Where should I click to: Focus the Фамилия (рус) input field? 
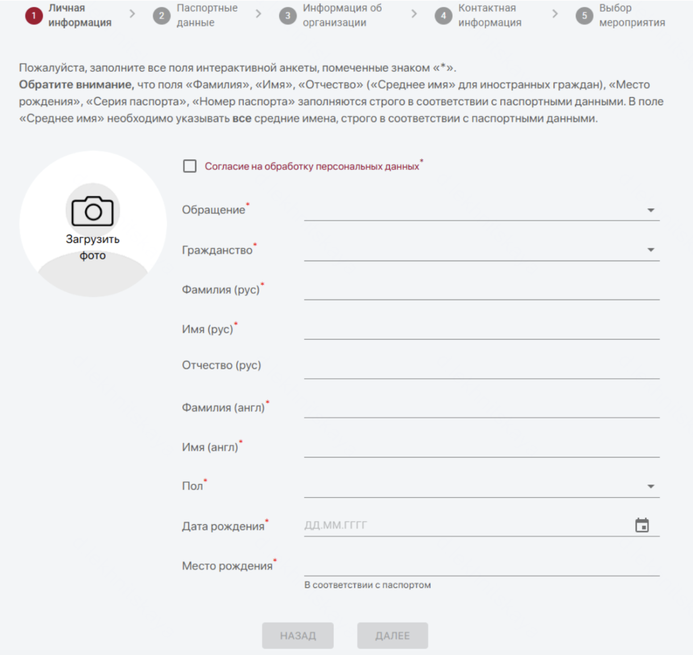481,290
